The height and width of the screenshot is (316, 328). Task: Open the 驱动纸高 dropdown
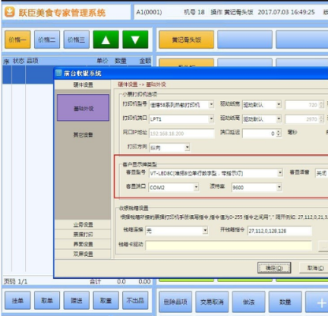[x=278, y=119]
